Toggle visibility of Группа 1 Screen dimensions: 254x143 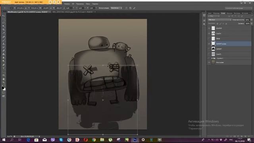click(209, 58)
